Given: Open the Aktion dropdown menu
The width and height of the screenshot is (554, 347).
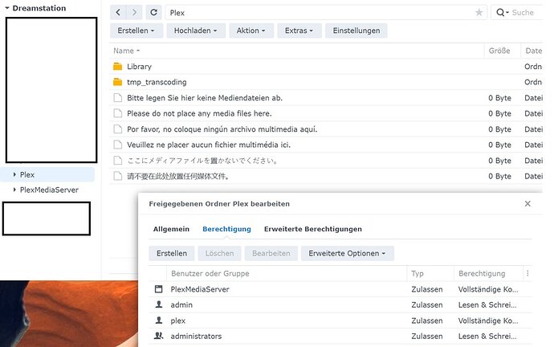Looking at the screenshot, I should pyautogui.click(x=251, y=31).
